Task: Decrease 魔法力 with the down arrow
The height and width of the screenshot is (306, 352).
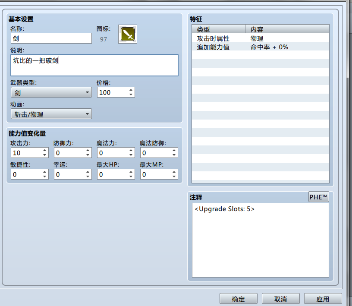Action: point(131,155)
